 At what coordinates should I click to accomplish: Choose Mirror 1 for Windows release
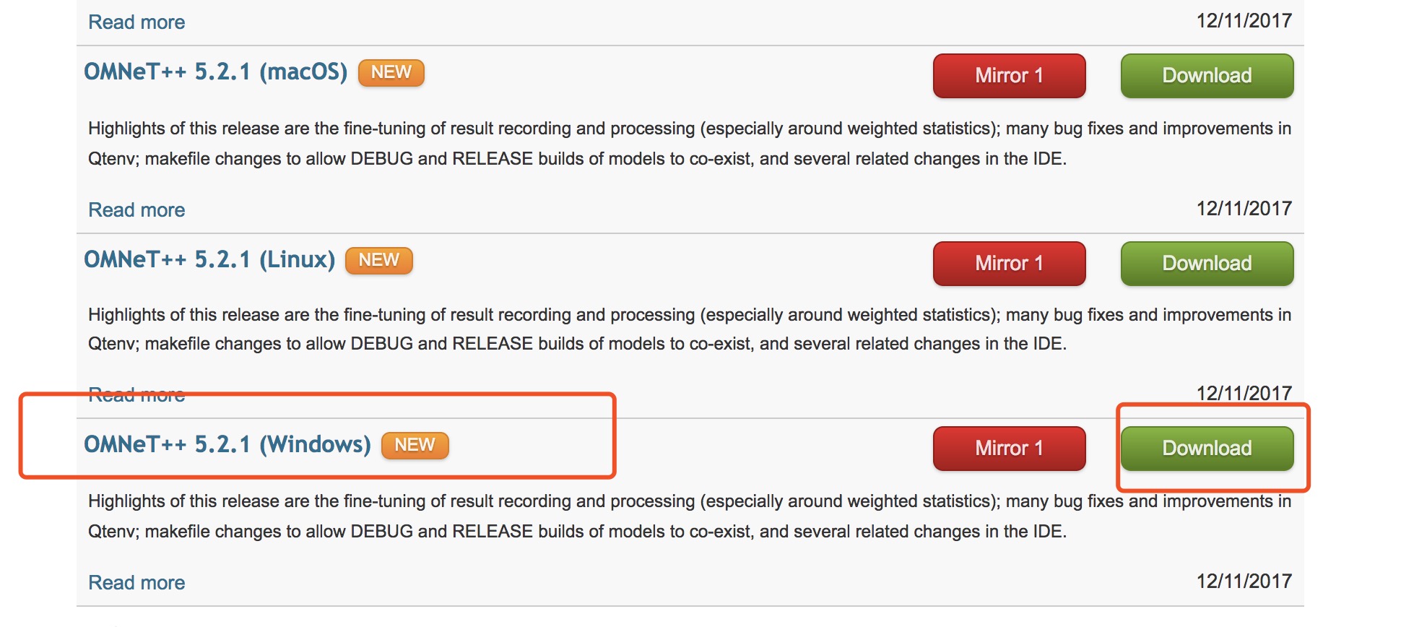(1009, 449)
